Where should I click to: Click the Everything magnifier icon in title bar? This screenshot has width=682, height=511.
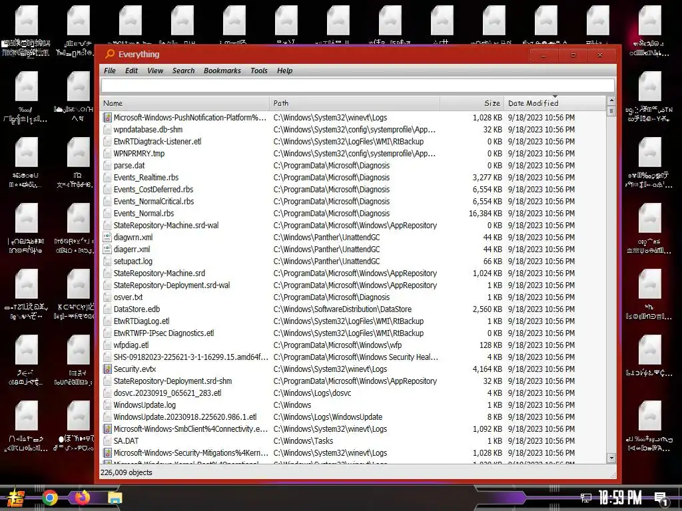110,54
